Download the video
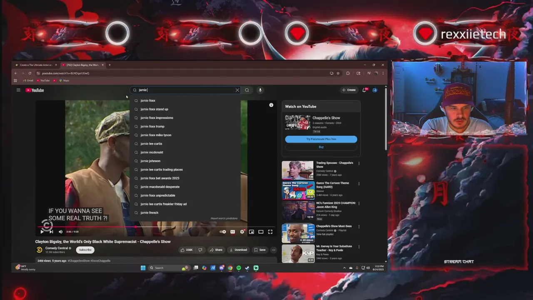The image size is (533, 300). (x=239, y=250)
